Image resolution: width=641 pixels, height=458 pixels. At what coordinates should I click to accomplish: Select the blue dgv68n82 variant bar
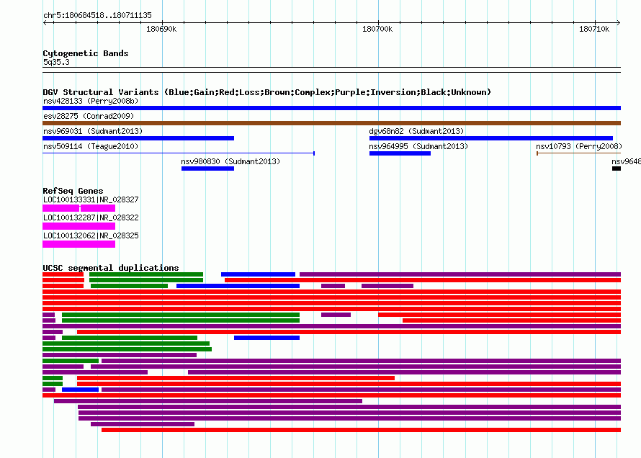point(491,138)
